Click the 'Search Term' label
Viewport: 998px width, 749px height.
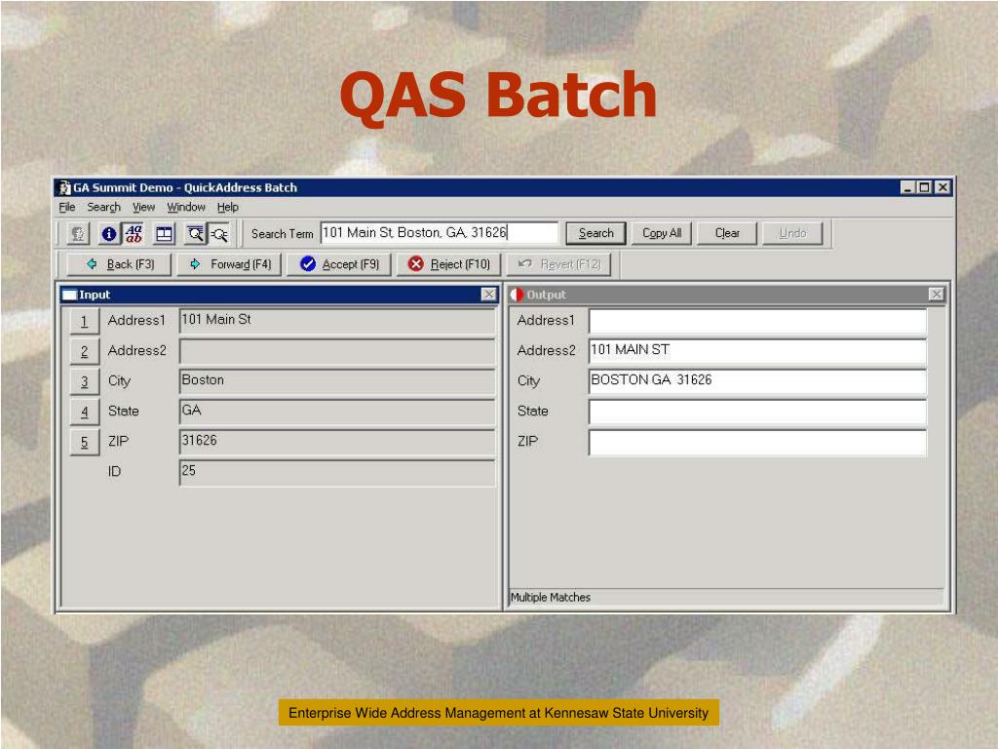pyautogui.click(x=282, y=234)
